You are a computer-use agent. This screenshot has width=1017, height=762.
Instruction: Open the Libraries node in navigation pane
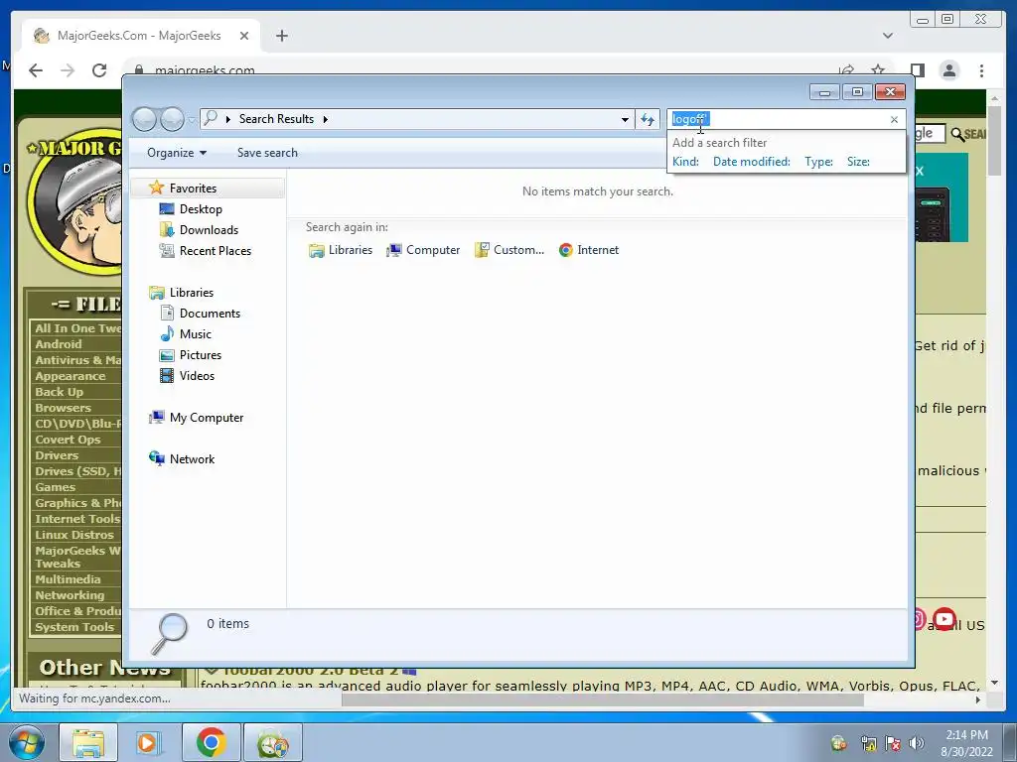point(192,293)
